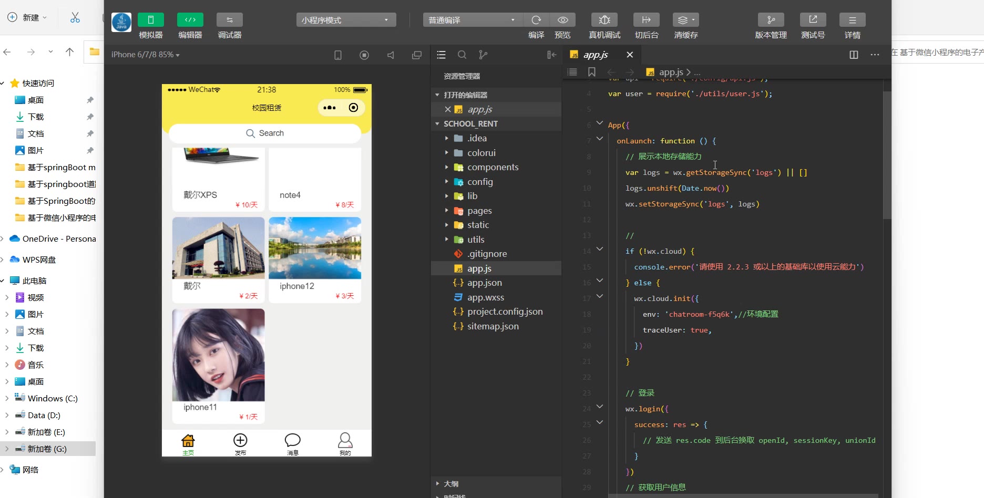The image size is (984, 498).
Task: Split the editor with split icon
Action: coord(854,55)
